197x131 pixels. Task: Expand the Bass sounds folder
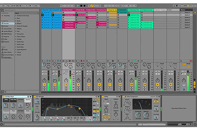pos(16,18)
